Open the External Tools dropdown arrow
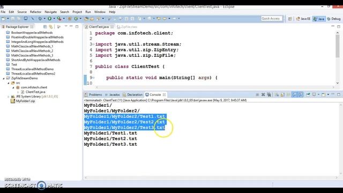This screenshot has height=193, width=343. [64, 19]
